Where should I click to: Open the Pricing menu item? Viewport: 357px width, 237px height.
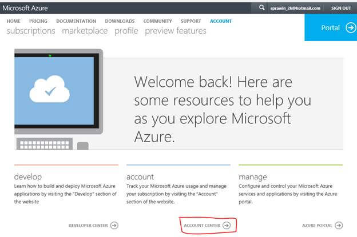[38, 21]
